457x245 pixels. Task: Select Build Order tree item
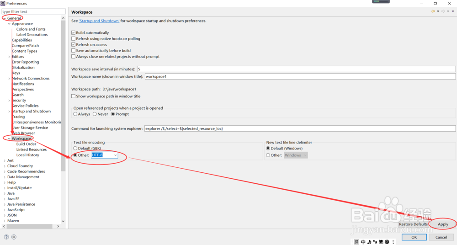pos(26,144)
